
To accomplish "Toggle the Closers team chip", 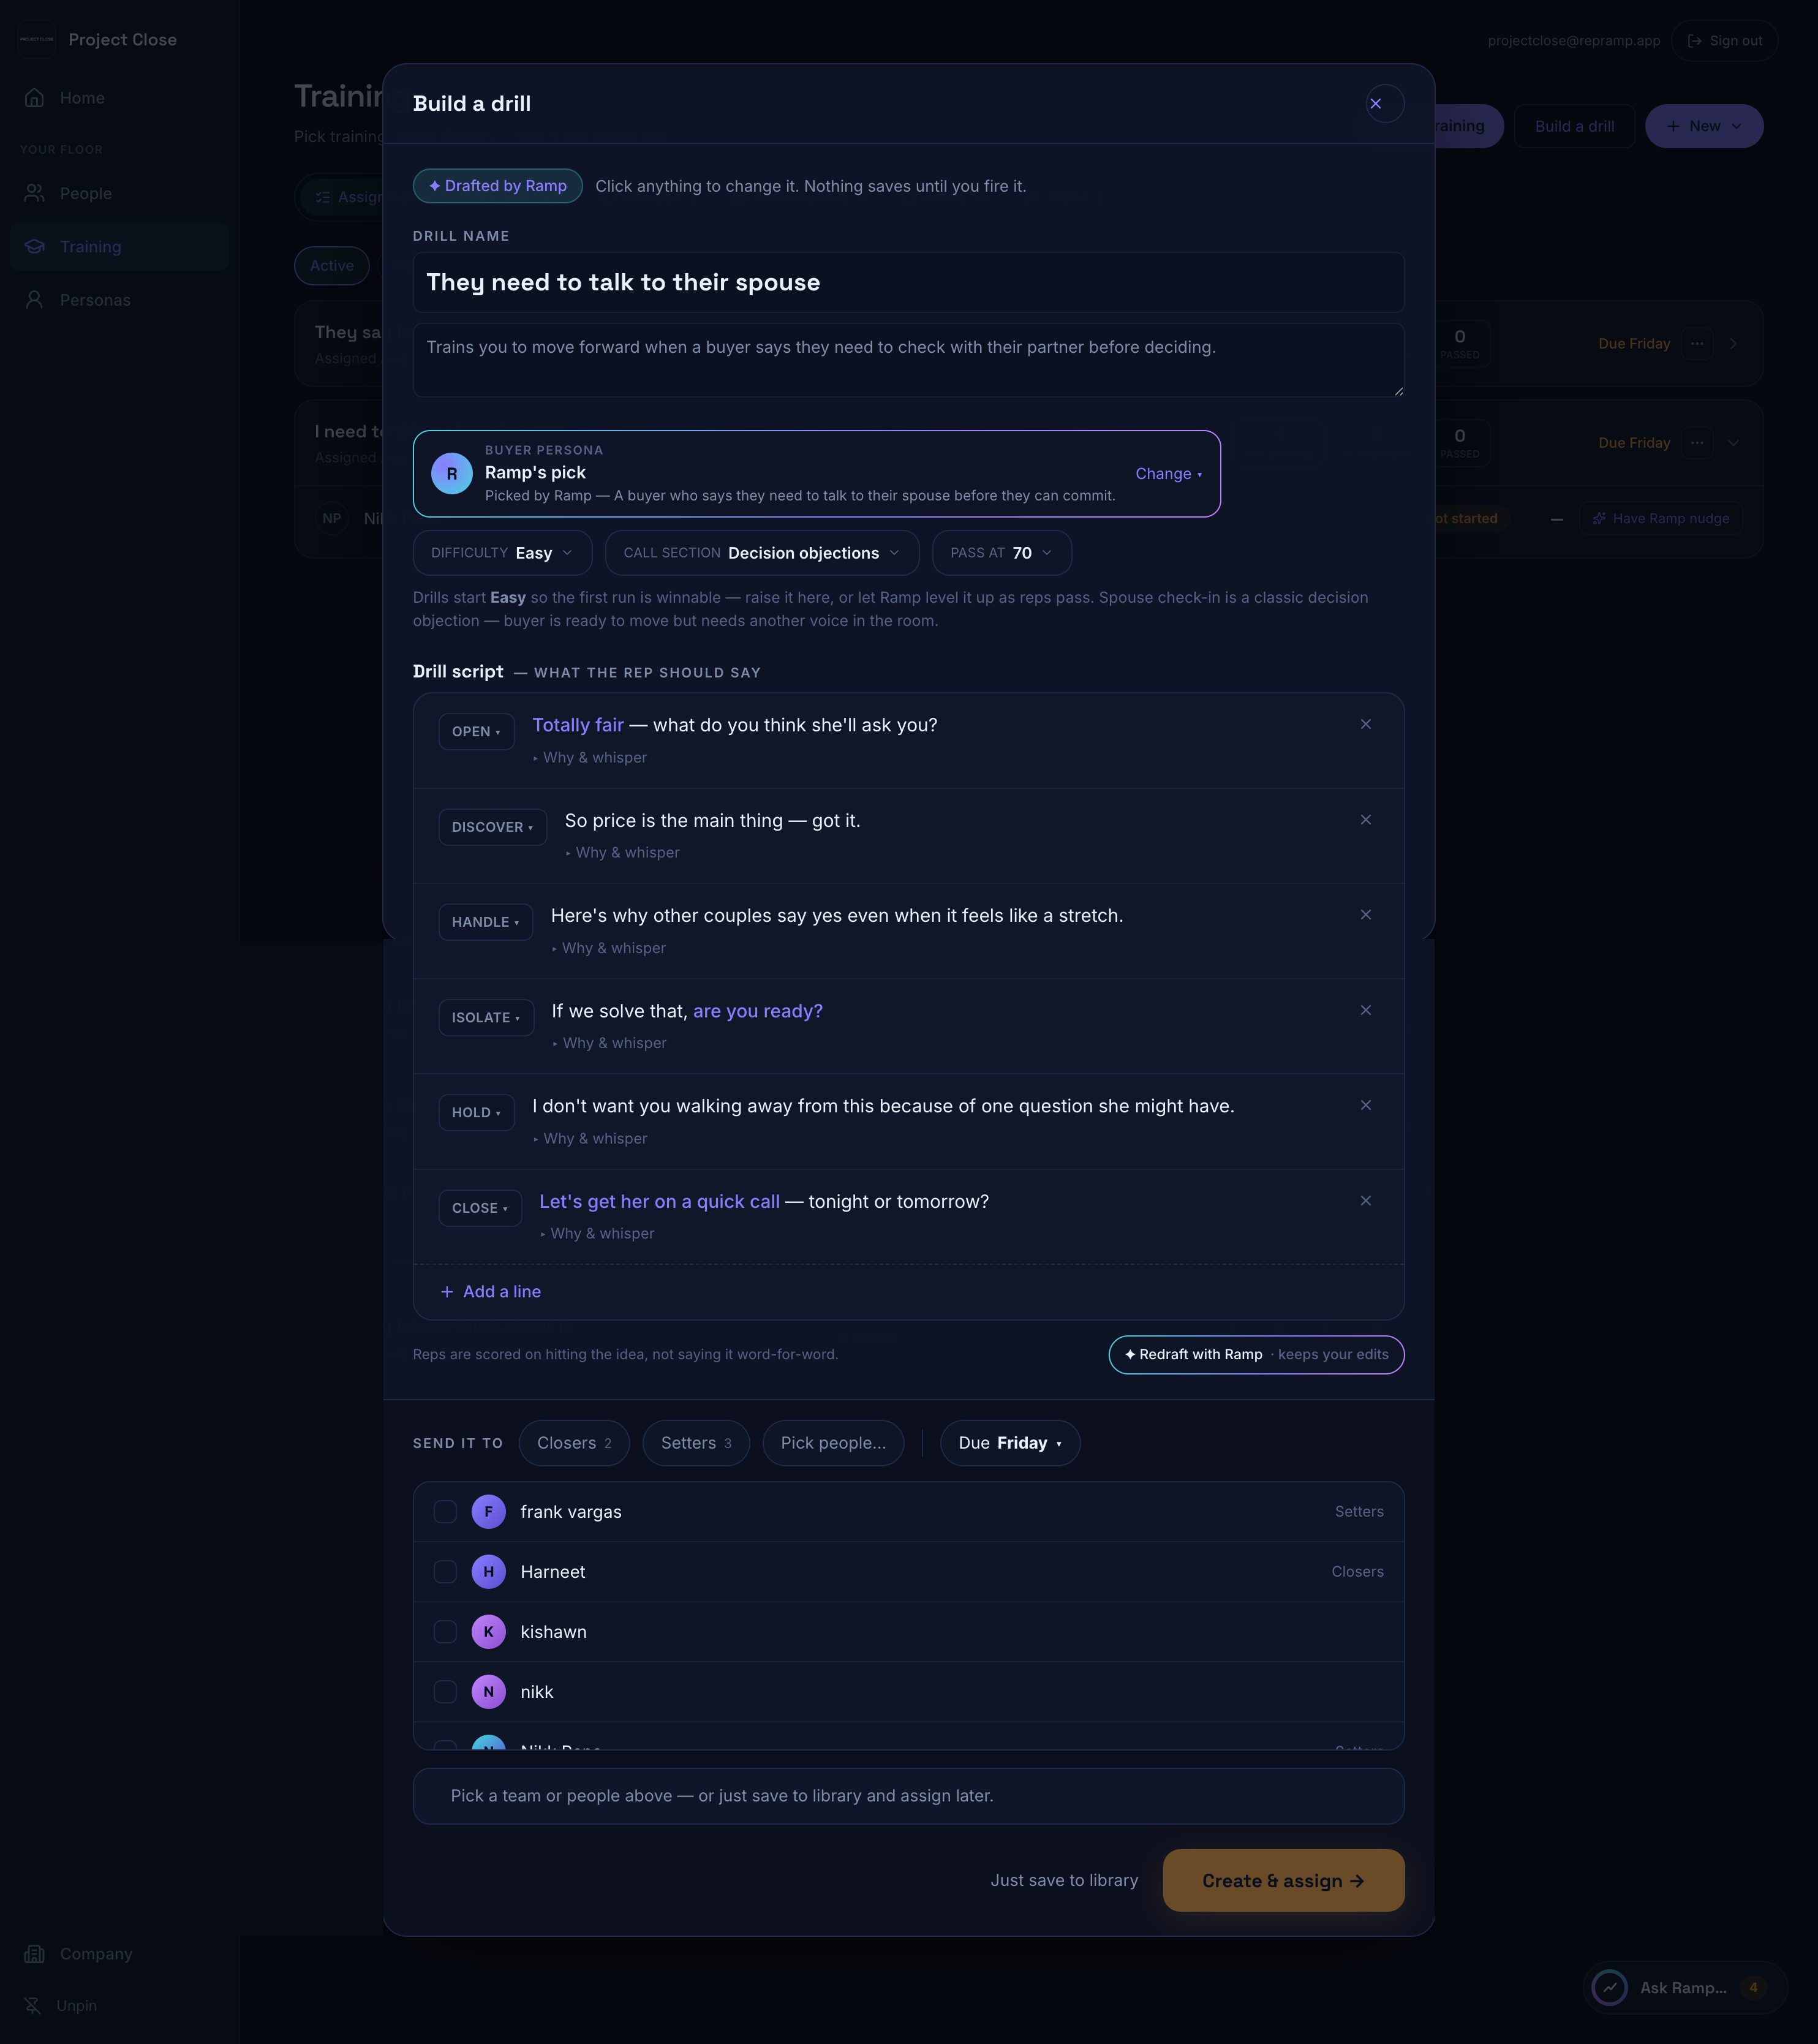I will coord(574,1443).
